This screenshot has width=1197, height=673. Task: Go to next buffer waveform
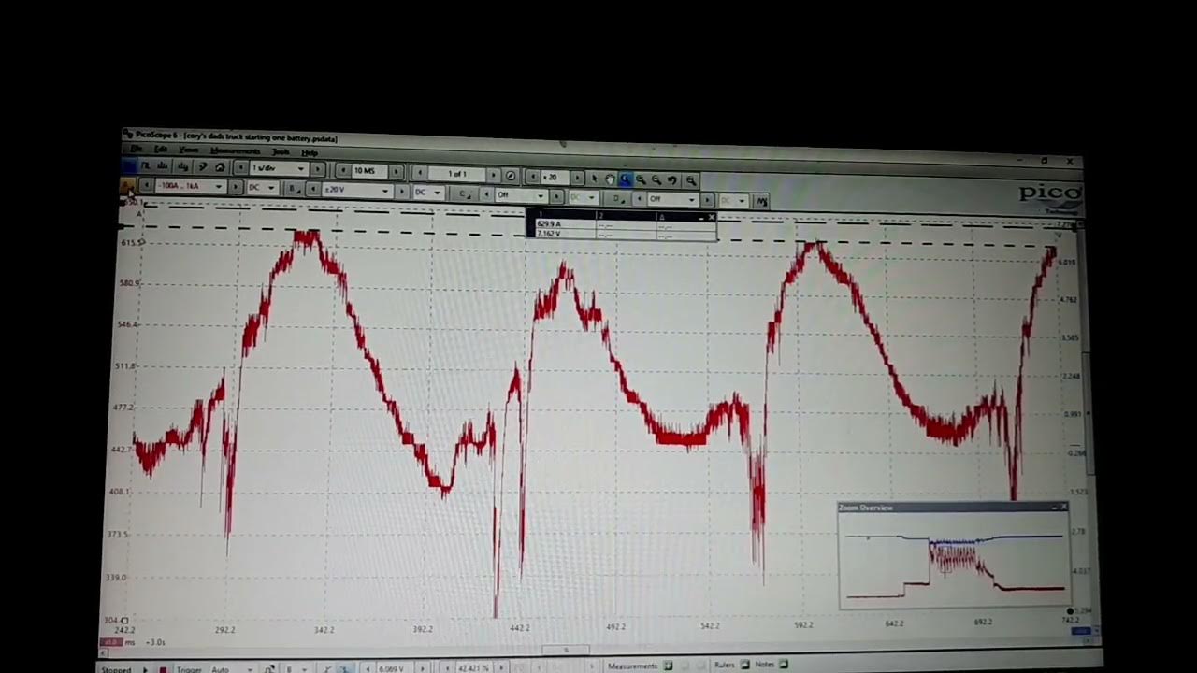(x=493, y=175)
